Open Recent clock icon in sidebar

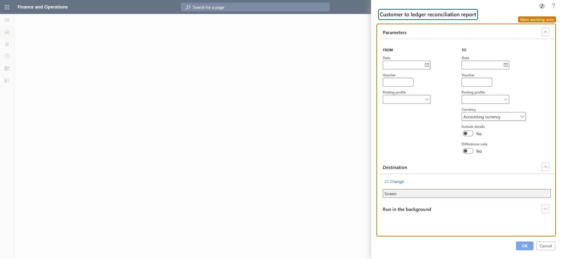point(7,56)
